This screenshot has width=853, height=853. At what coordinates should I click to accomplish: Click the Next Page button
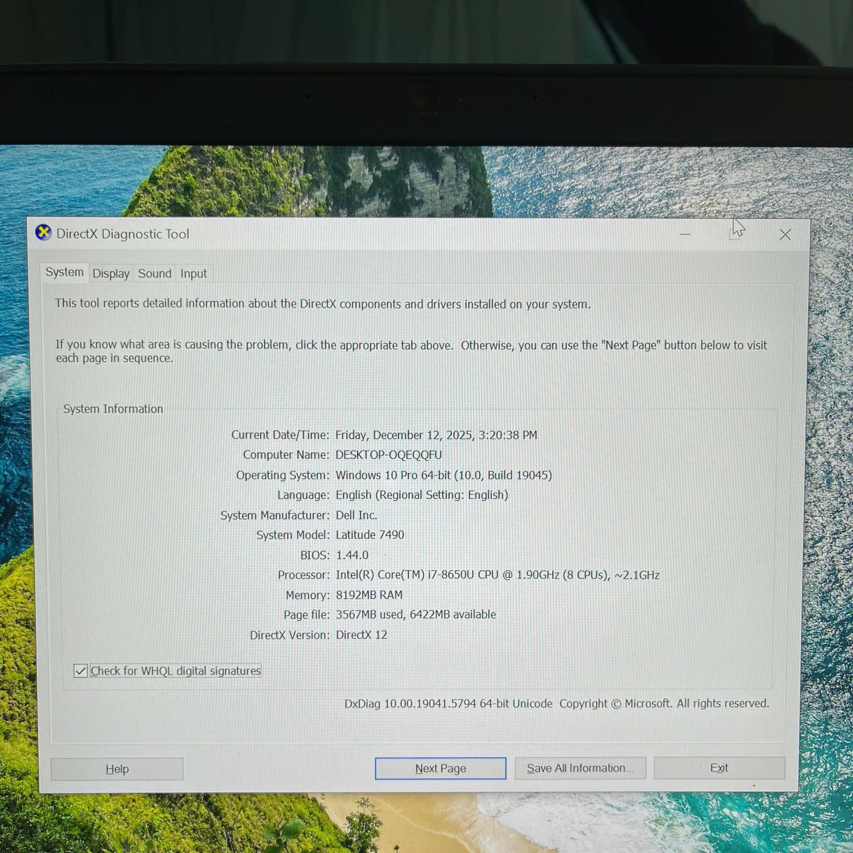click(440, 768)
